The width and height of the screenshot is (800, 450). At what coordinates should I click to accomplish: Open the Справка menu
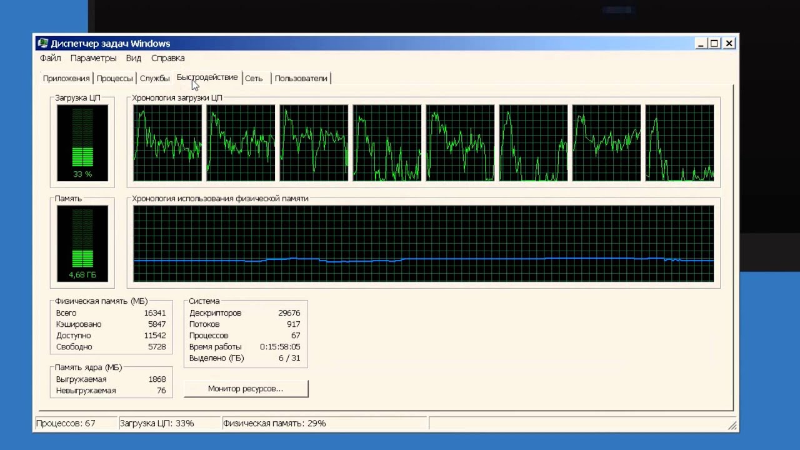(167, 58)
